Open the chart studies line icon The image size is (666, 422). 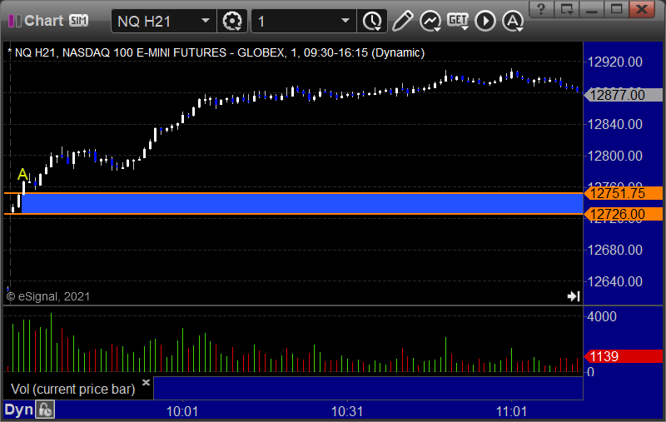click(430, 22)
